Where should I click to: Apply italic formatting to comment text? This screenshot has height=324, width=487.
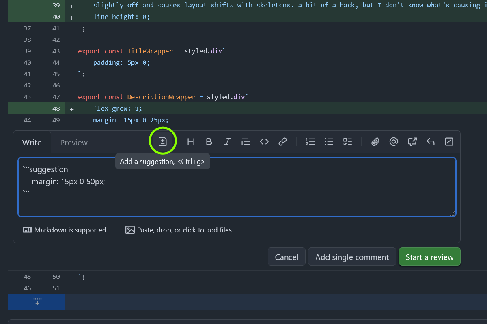pos(227,141)
